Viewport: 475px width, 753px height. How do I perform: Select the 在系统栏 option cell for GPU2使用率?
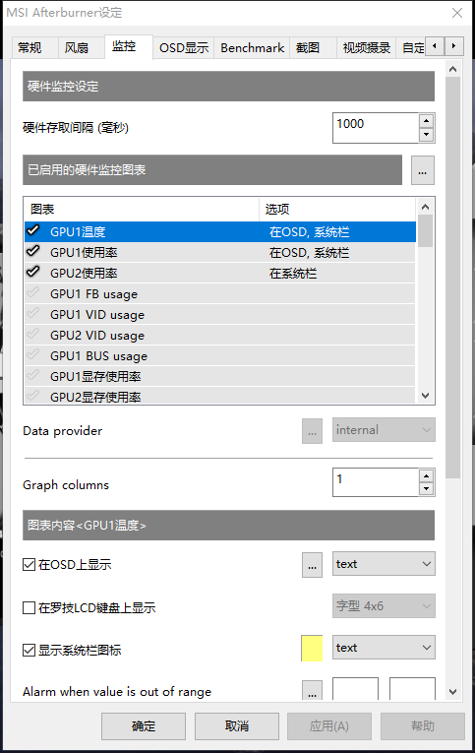click(x=293, y=274)
